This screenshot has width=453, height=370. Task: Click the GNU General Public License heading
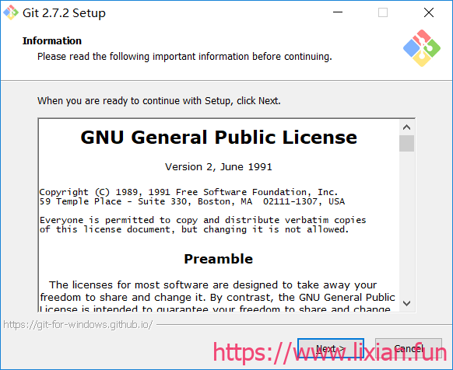tap(219, 137)
